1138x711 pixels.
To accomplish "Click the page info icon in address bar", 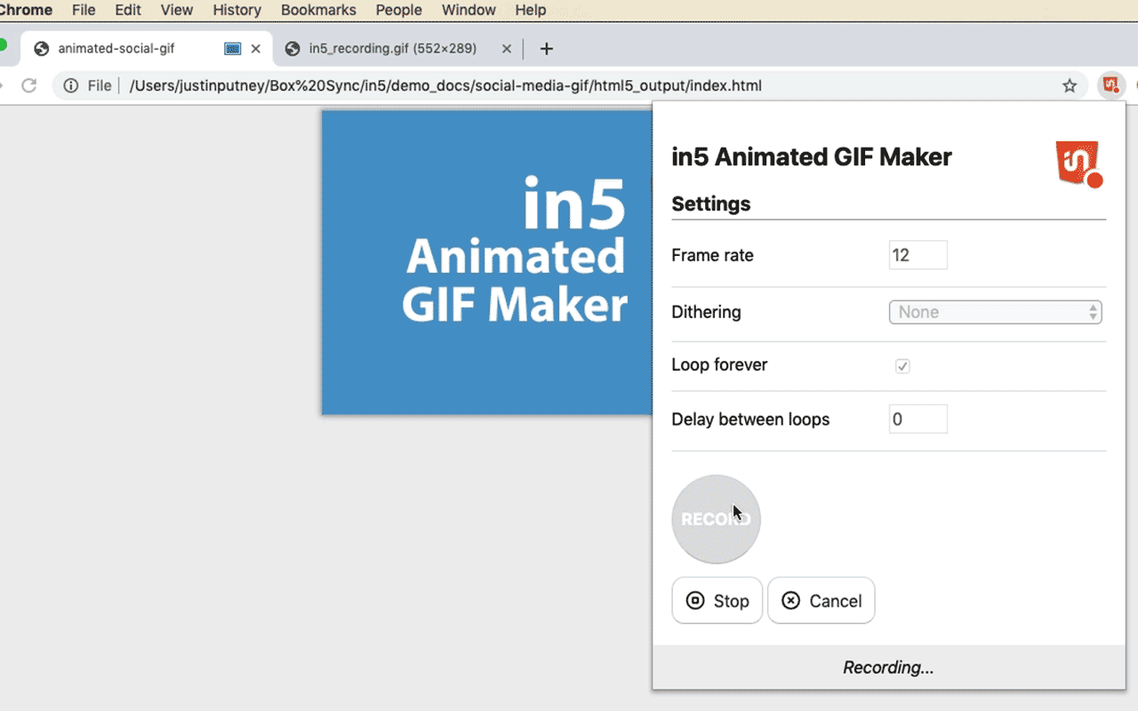I will pyautogui.click(x=69, y=84).
